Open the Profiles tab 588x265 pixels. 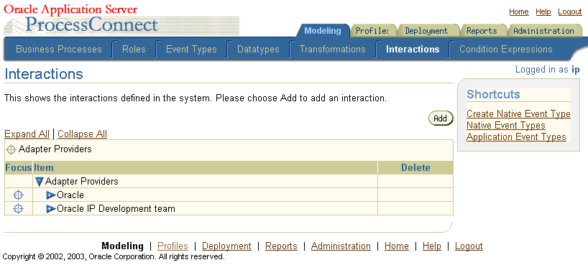pyautogui.click(x=372, y=31)
